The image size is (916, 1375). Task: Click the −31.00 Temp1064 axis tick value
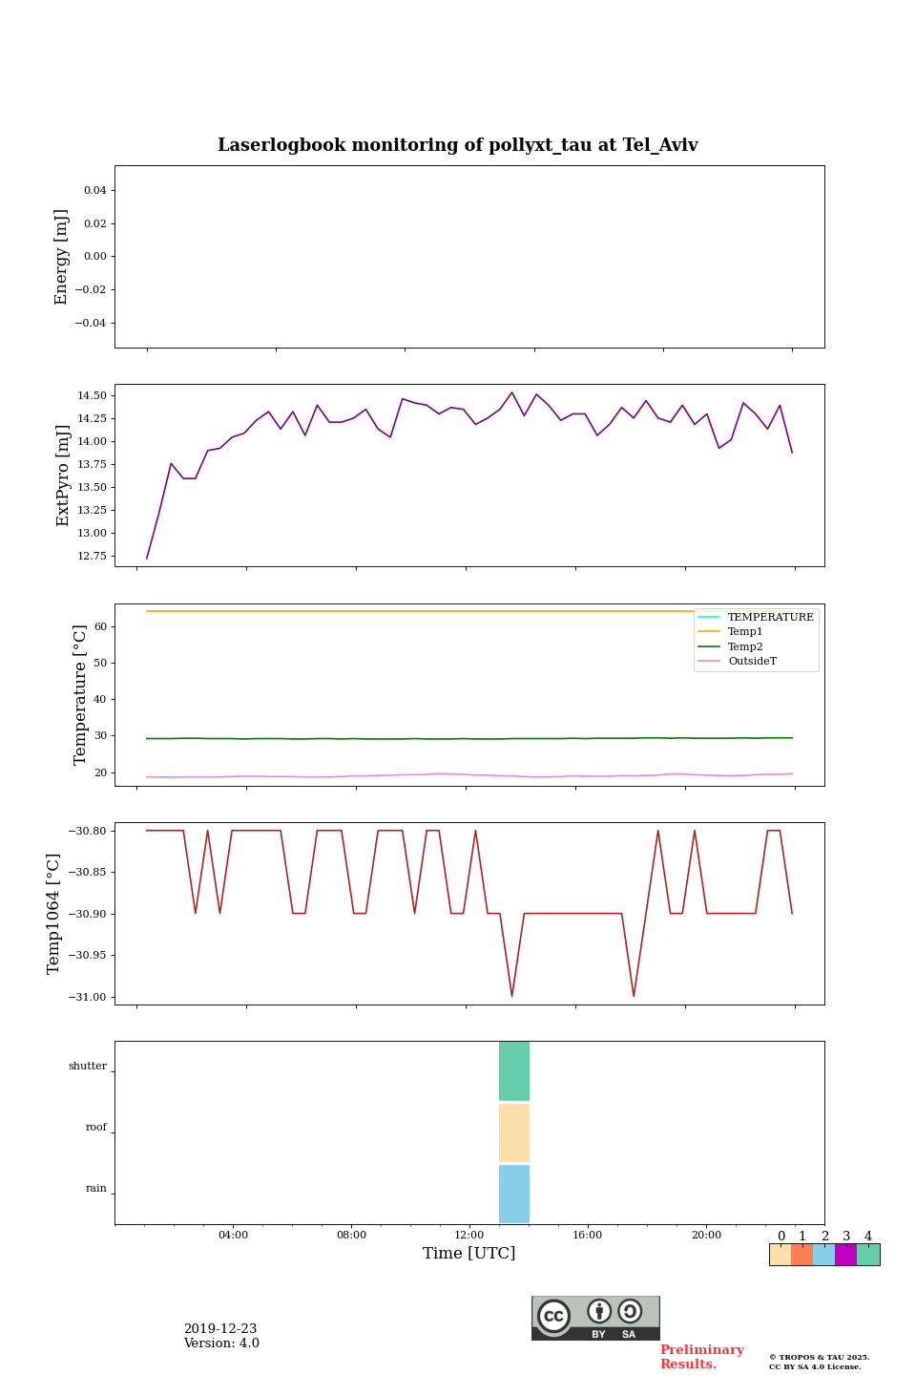pos(86,997)
